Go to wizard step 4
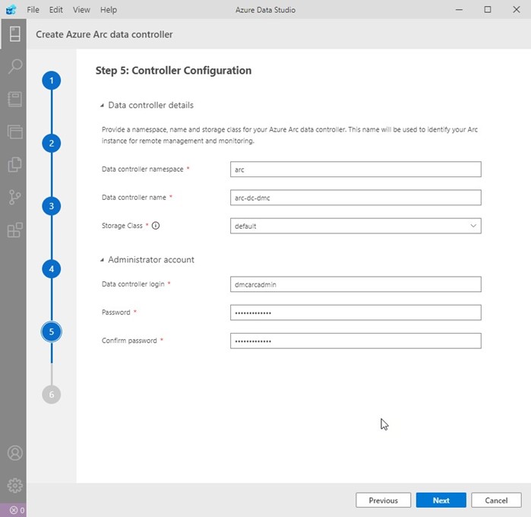This screenshot has height=517, width=531. pyautogui.click(x=52, y=269)
